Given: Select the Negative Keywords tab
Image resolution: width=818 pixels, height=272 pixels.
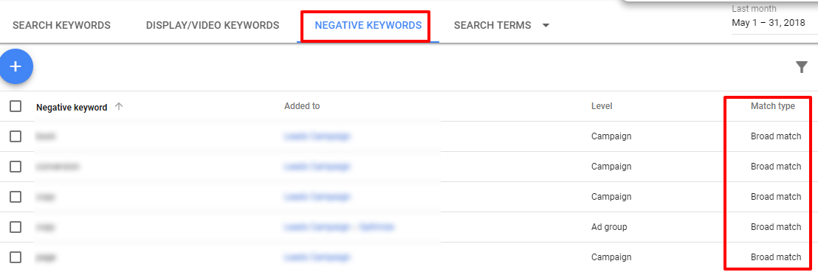Looking at the screenshot, I should [368, 26].
